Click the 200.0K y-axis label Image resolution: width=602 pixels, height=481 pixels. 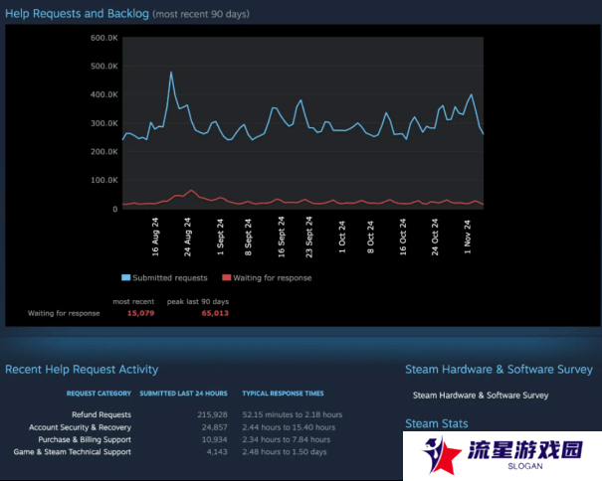(x=104, y=151)
